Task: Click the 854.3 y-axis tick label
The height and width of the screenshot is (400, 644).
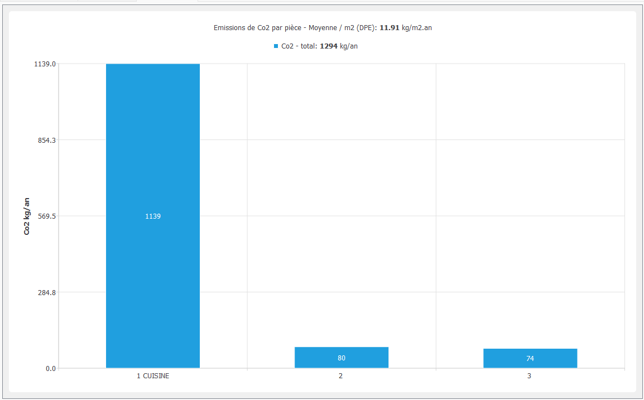Action: [x=46, y=140]
